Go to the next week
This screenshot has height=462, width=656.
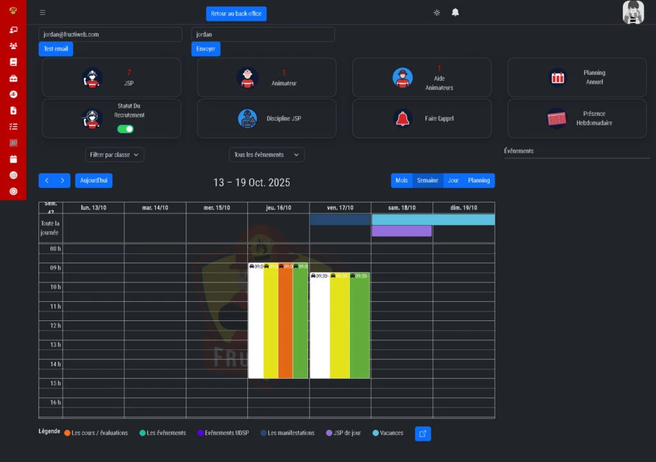point(62,180)
